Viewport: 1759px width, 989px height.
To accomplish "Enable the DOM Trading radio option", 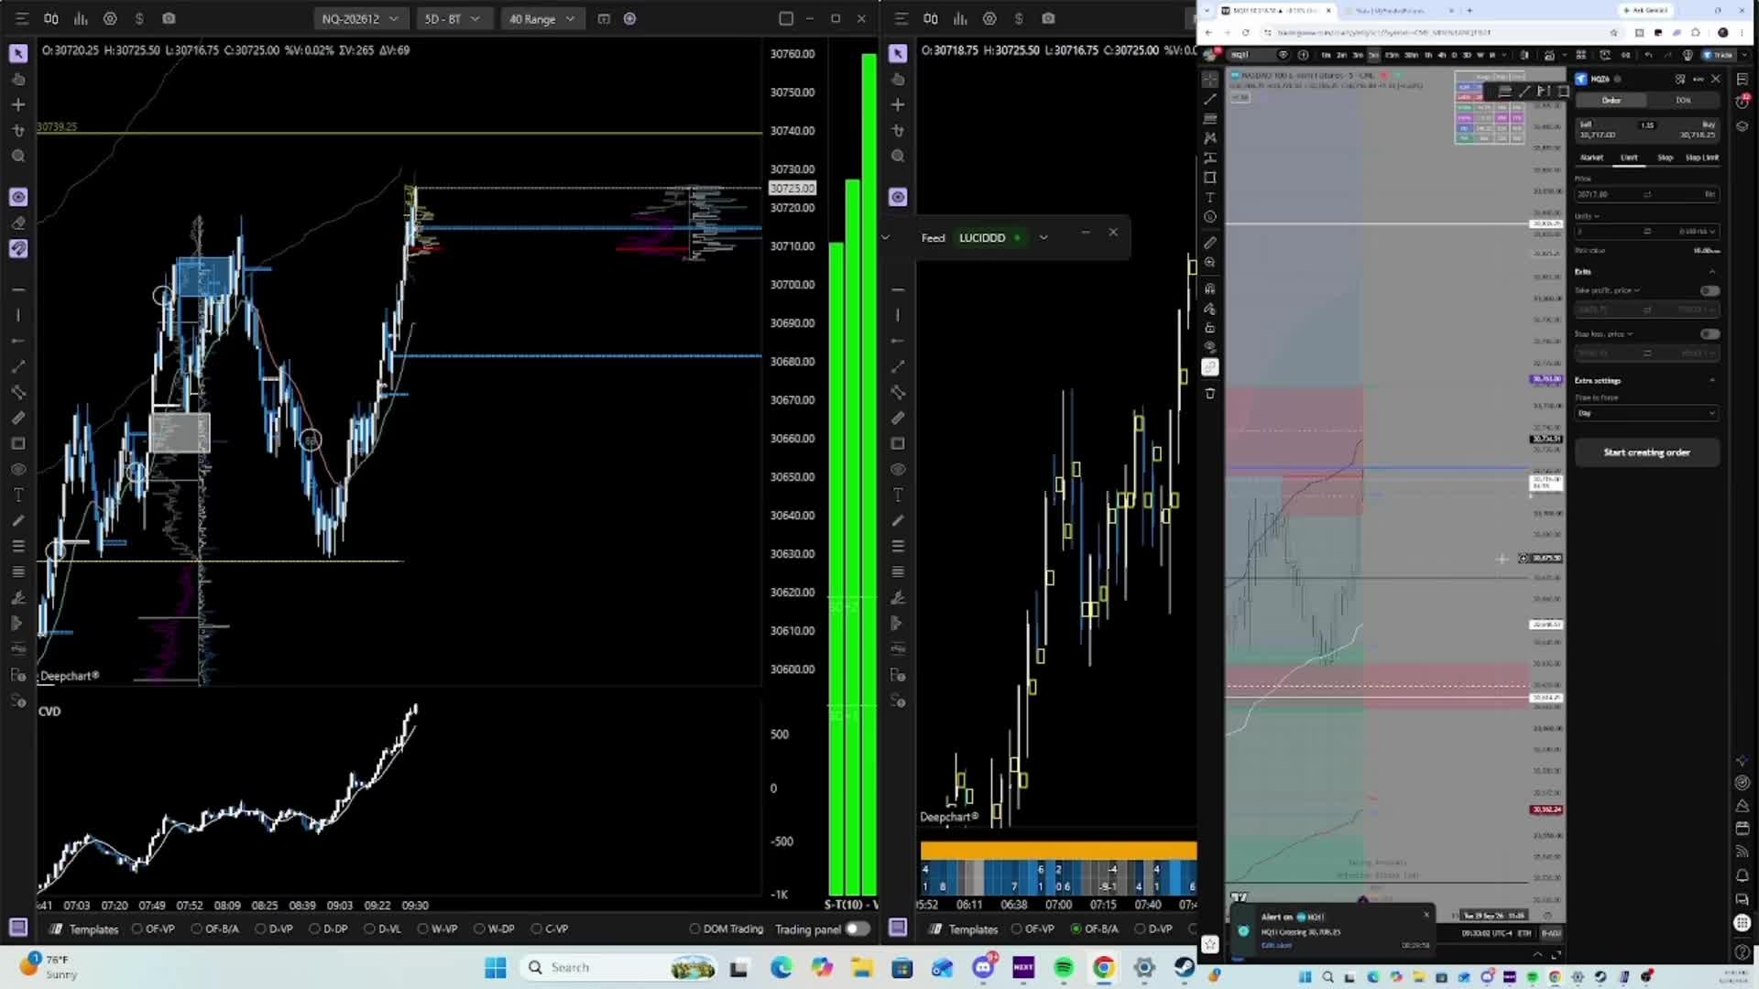I will click(726, 929).
